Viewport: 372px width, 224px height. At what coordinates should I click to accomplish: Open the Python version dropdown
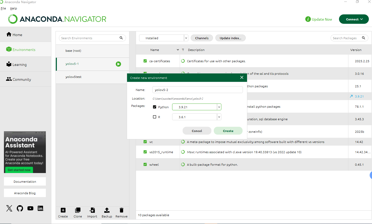pos(219,107)
